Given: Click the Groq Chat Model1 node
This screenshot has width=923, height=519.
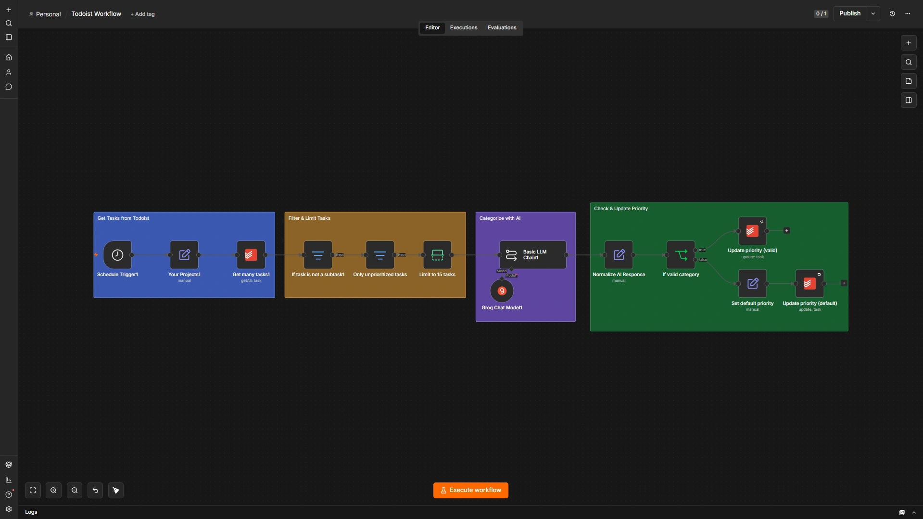Looking at the screenshot, I should click(502, 291).
